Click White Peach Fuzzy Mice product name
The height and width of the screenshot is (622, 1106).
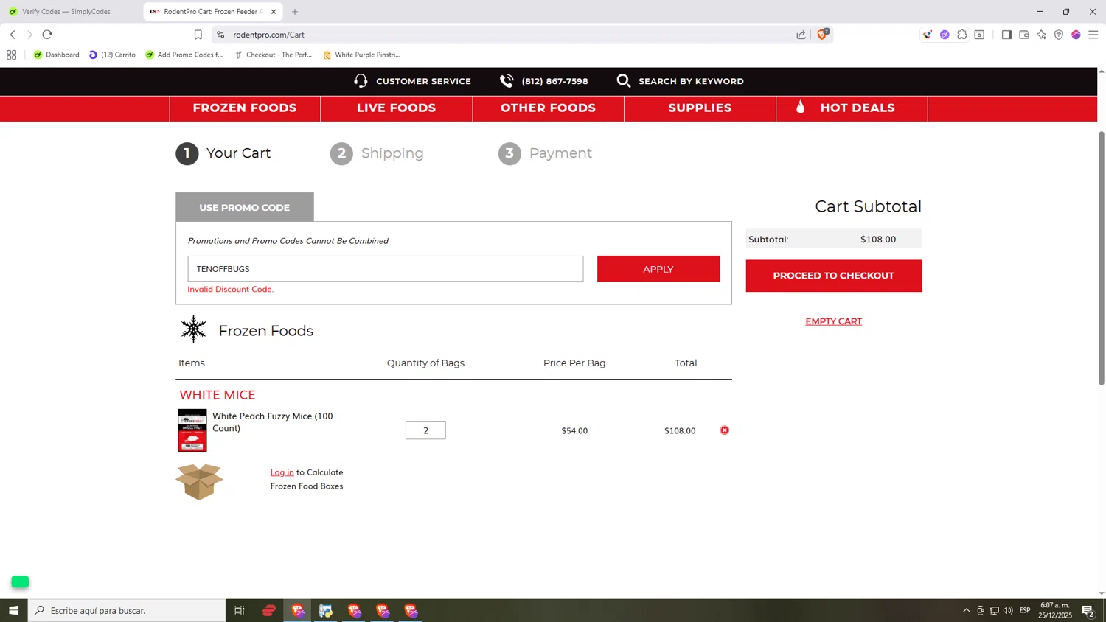point(273,422)
